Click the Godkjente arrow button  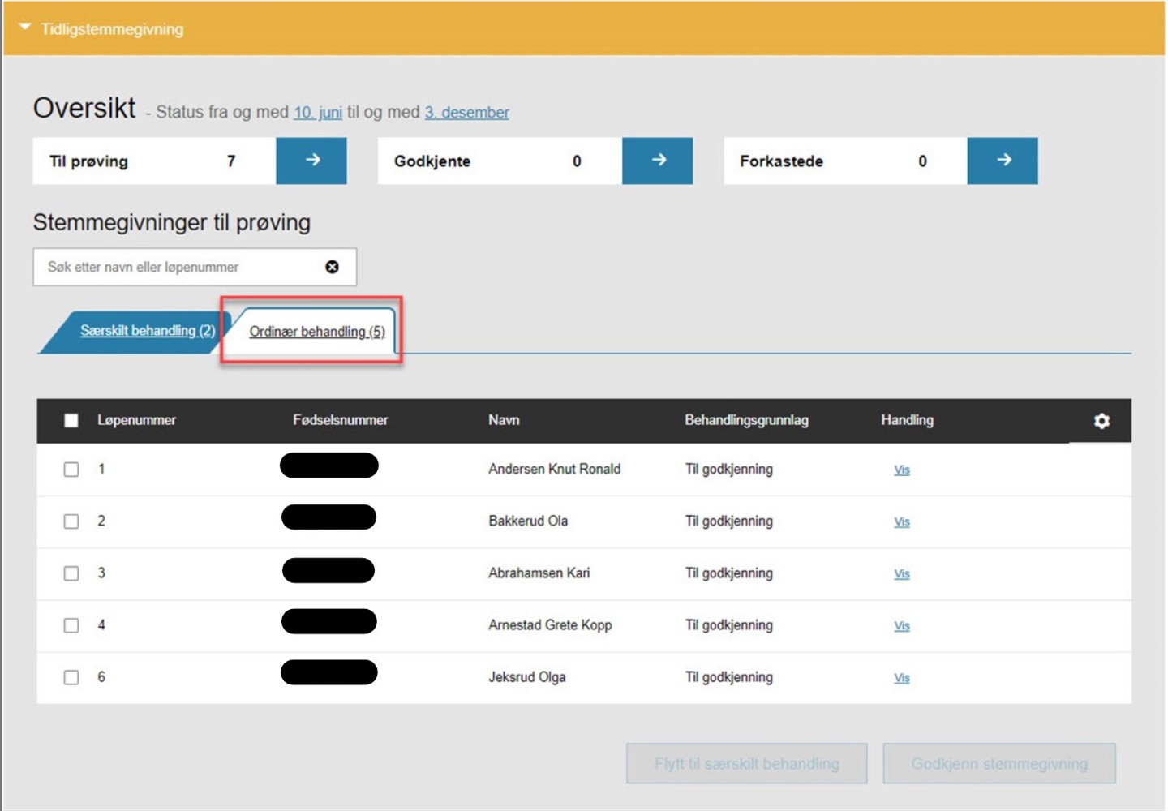tap(657, 161)
